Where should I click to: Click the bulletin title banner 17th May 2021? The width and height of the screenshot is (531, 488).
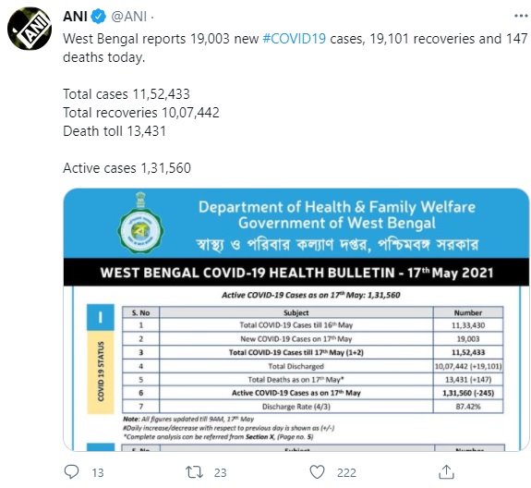click(x=296, y=273)
